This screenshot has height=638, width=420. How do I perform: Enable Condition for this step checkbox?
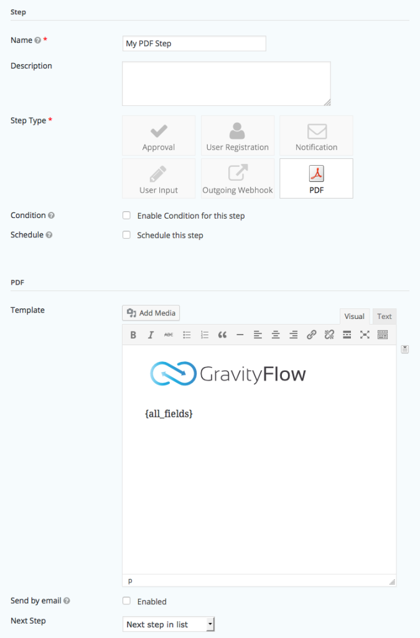point(127,215)
